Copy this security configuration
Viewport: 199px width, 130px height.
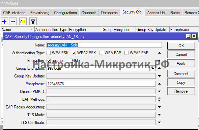point(181,83)
